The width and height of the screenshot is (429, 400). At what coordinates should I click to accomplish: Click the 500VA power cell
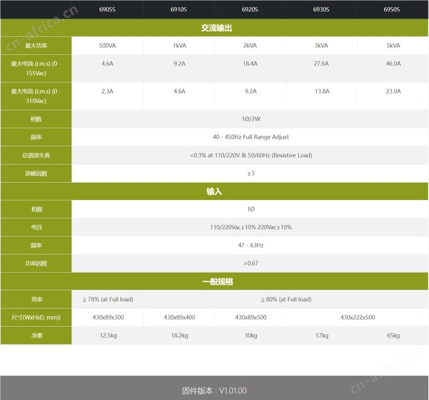[x=108, y=46]
